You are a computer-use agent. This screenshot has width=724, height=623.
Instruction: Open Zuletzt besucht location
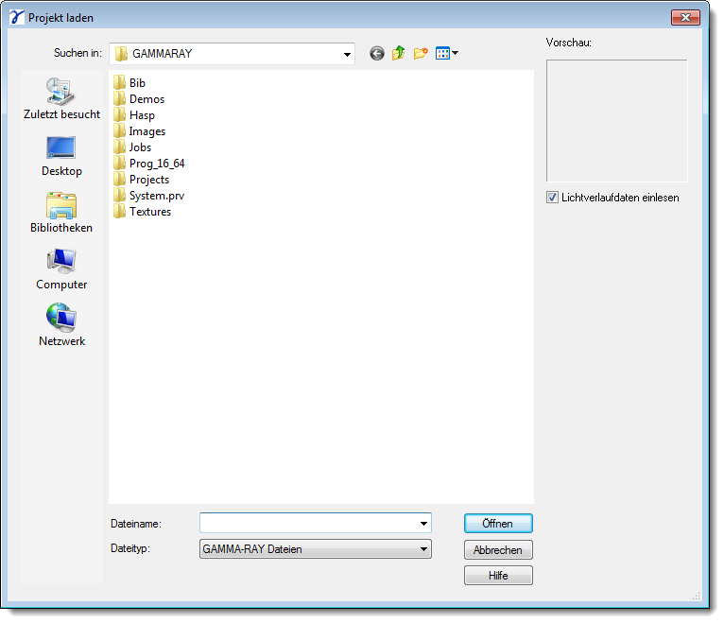(x=61, y=98)
